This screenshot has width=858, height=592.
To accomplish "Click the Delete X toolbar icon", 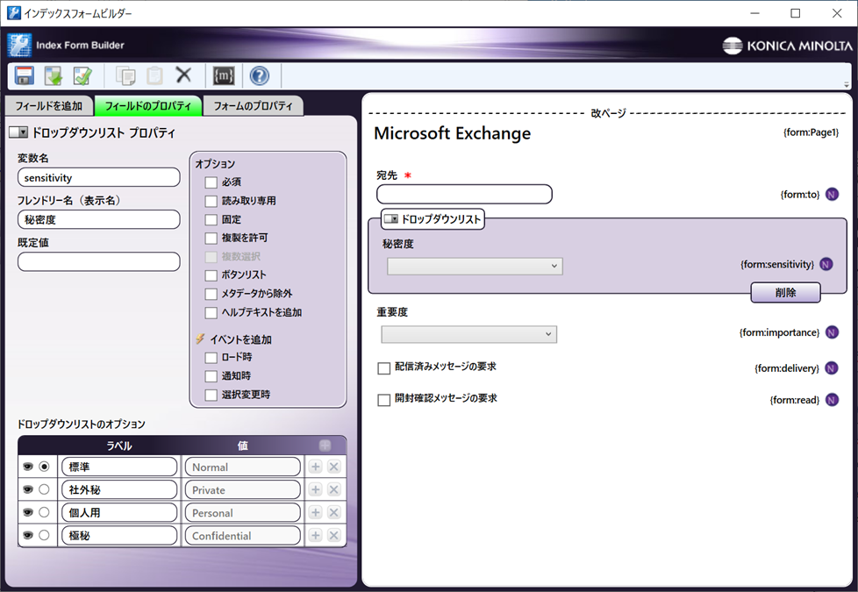I will pos(184,75).
